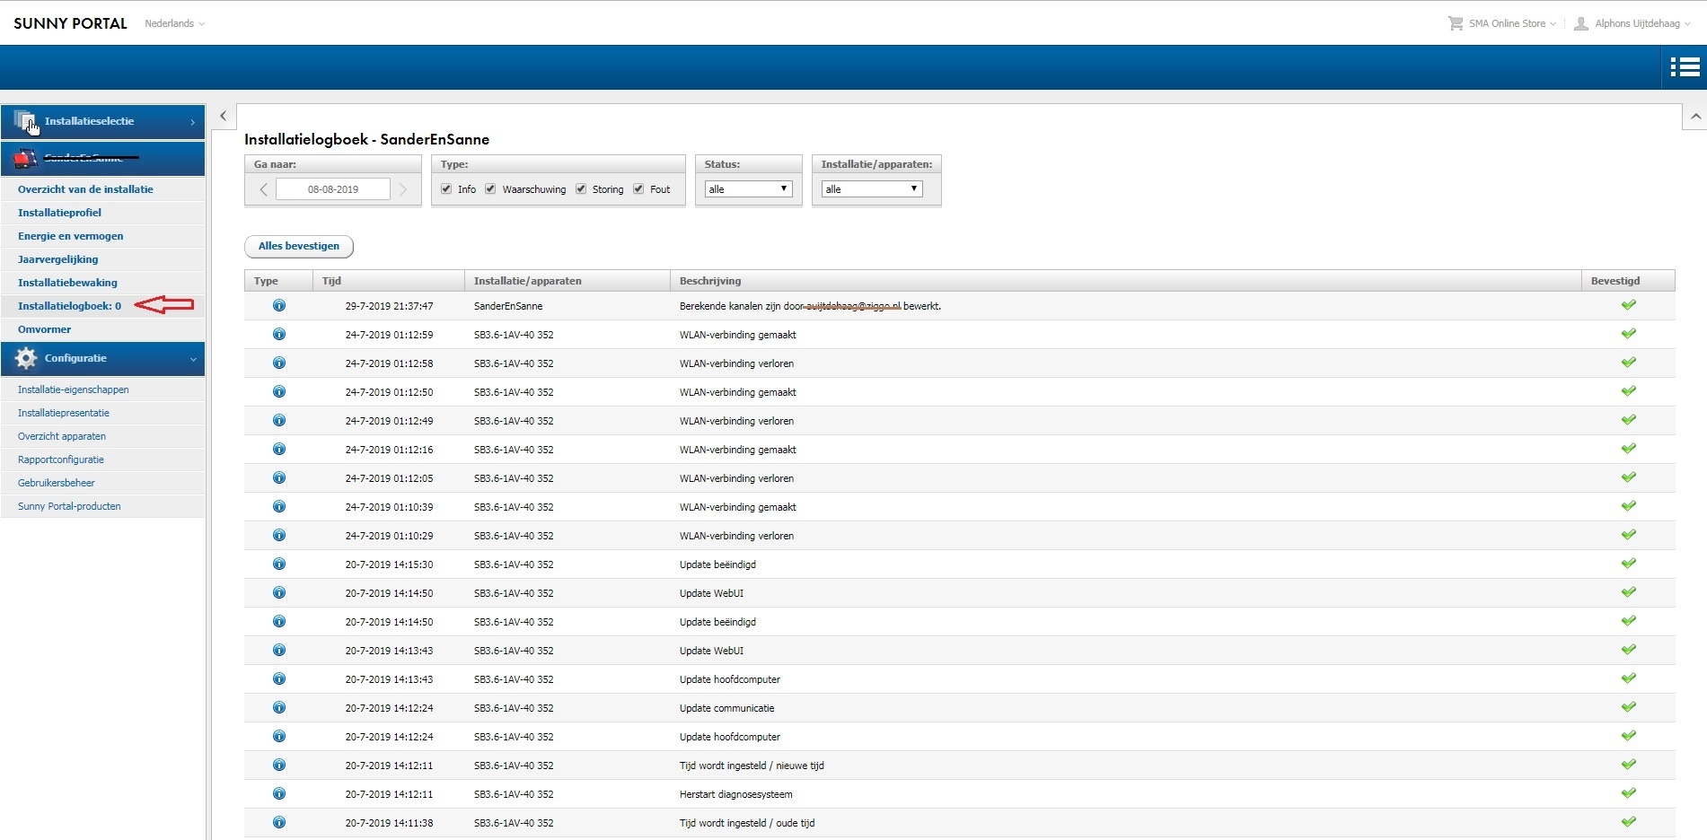Click confirmed checkmark for 24-7-2019 01:12:49 entry
Screen dimensions: 1707x840
[1628, 420]
